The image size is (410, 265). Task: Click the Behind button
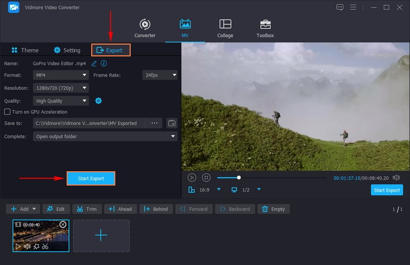tap(156, 209)
